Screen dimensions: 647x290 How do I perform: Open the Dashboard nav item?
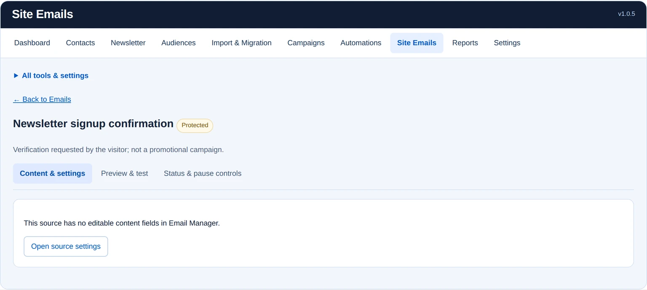pos(32,43)
